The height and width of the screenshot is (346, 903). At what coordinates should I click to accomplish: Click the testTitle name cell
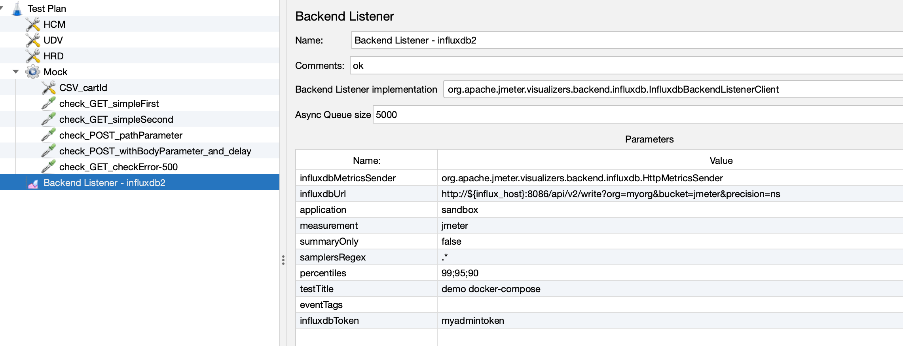366,289
